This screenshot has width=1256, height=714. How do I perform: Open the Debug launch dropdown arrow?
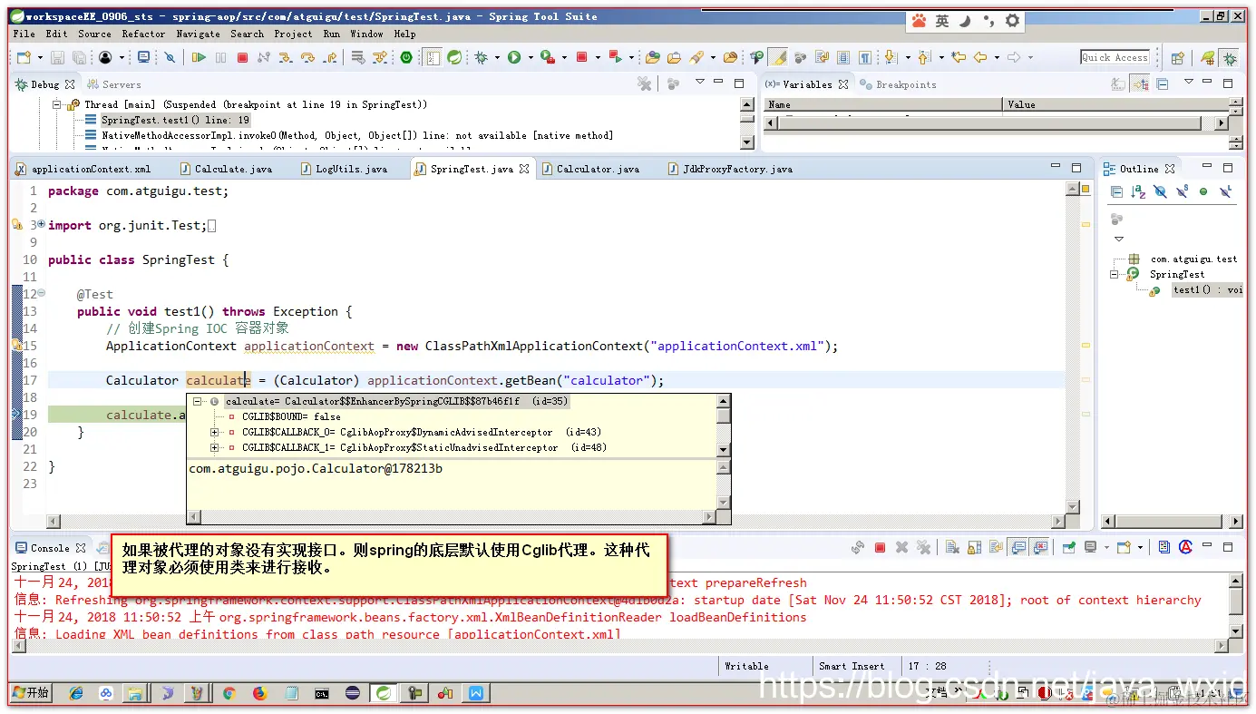pos(497,57)
